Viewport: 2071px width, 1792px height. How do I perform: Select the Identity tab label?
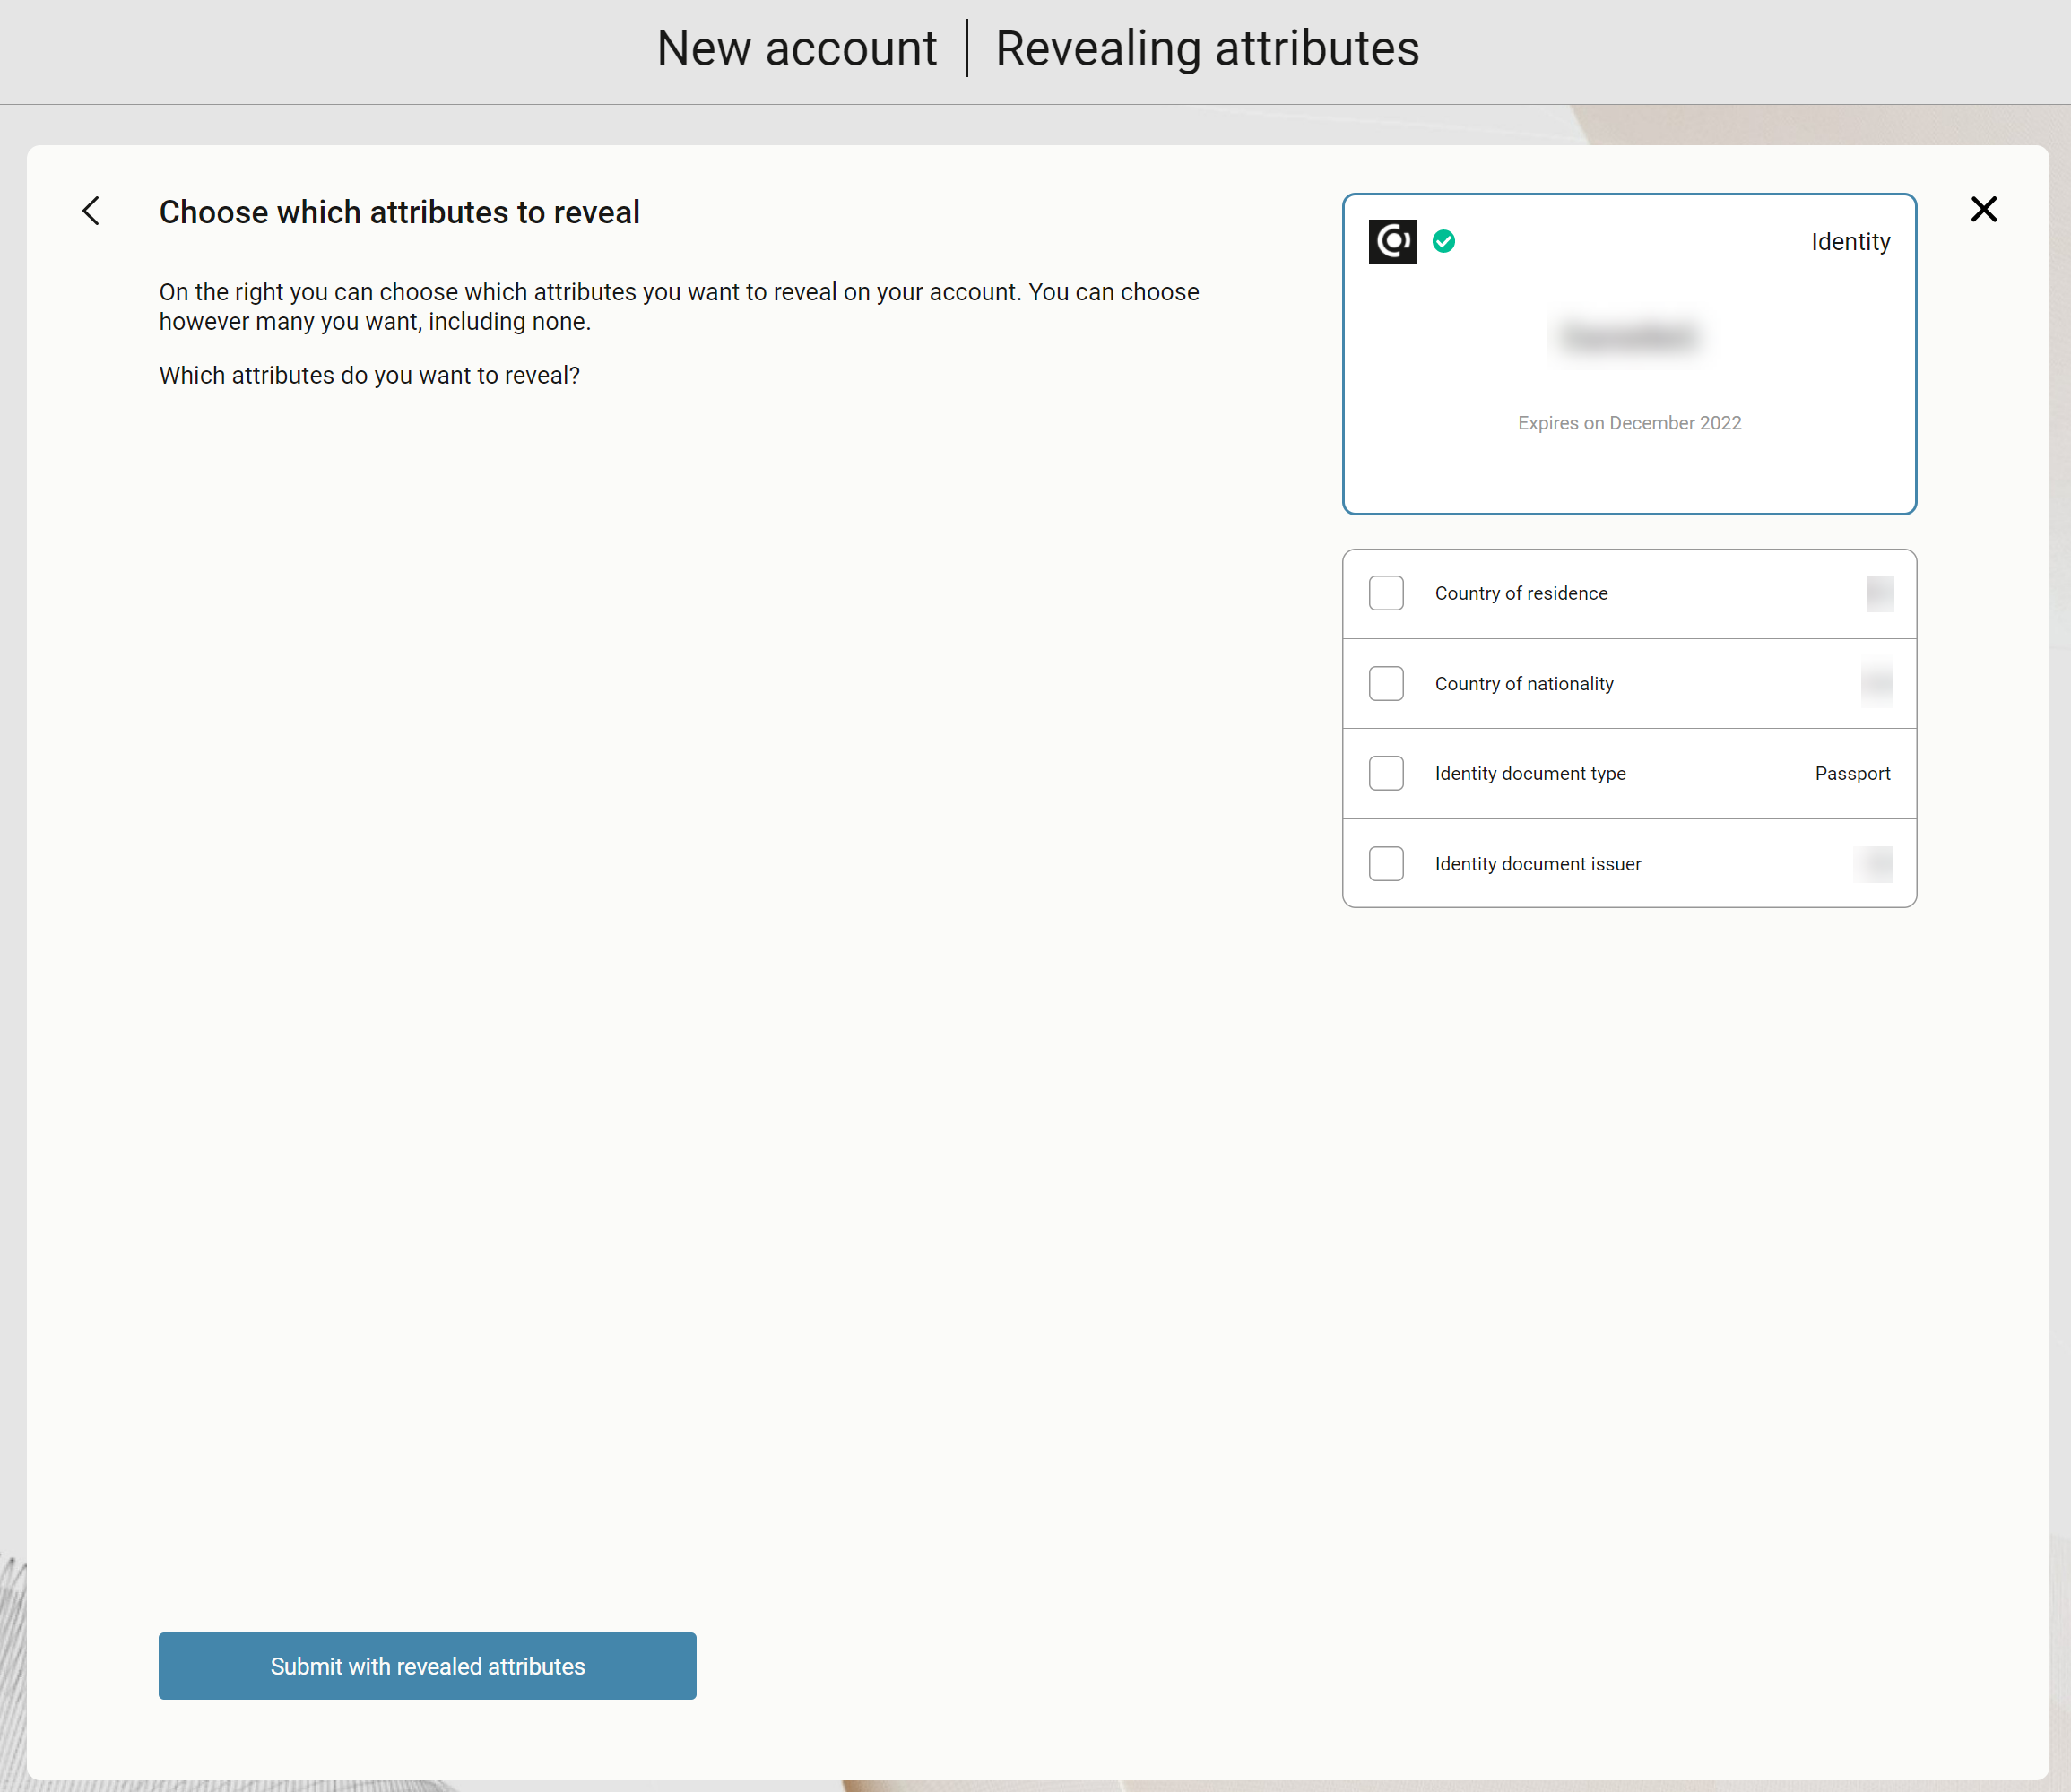[1852, 239]
